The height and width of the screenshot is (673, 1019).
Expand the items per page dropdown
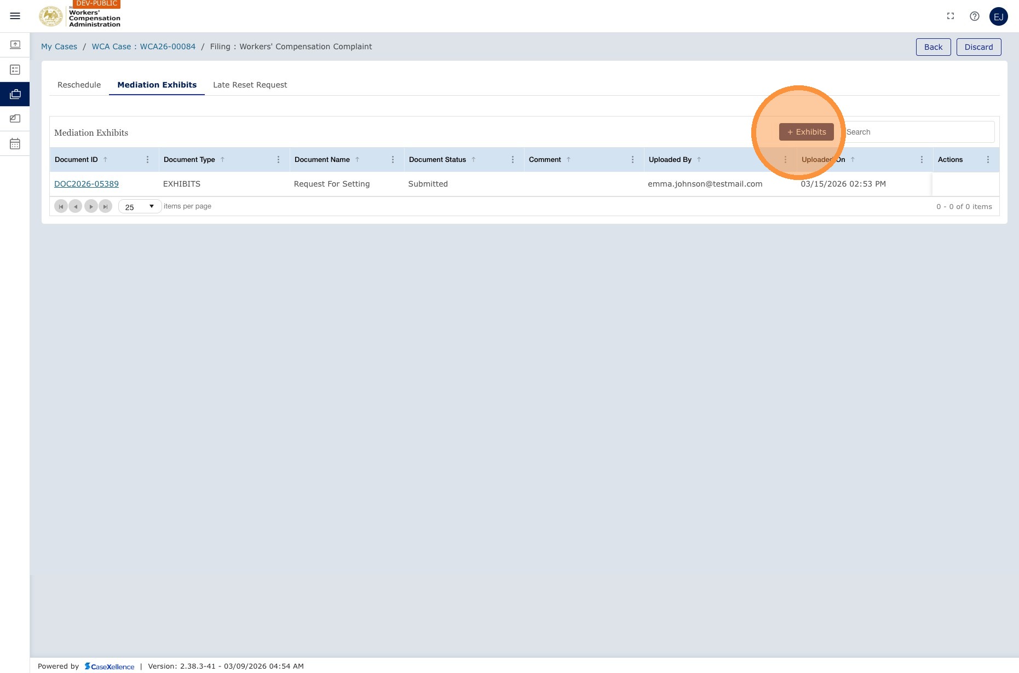[x=140, y=206]
